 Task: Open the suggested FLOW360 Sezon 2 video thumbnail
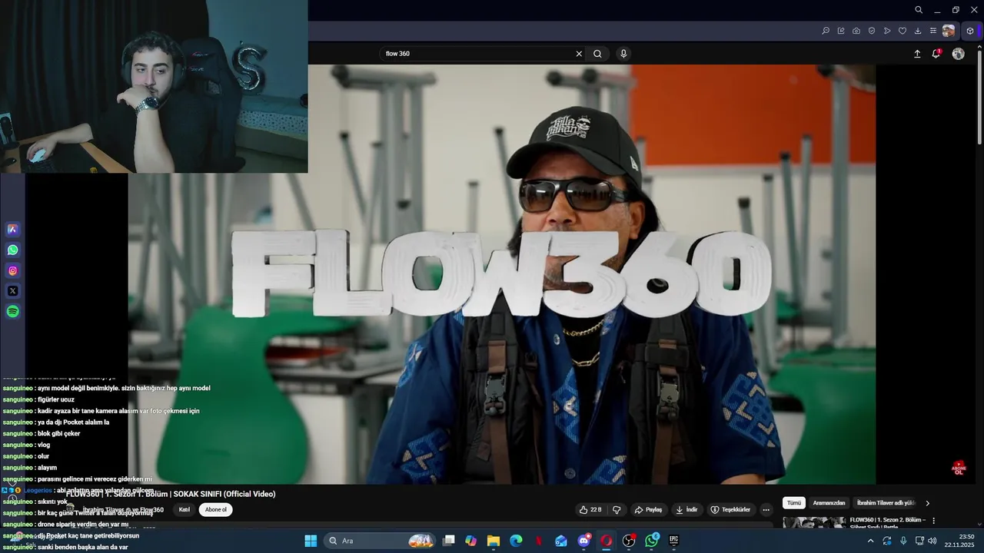tap(814, 522)
